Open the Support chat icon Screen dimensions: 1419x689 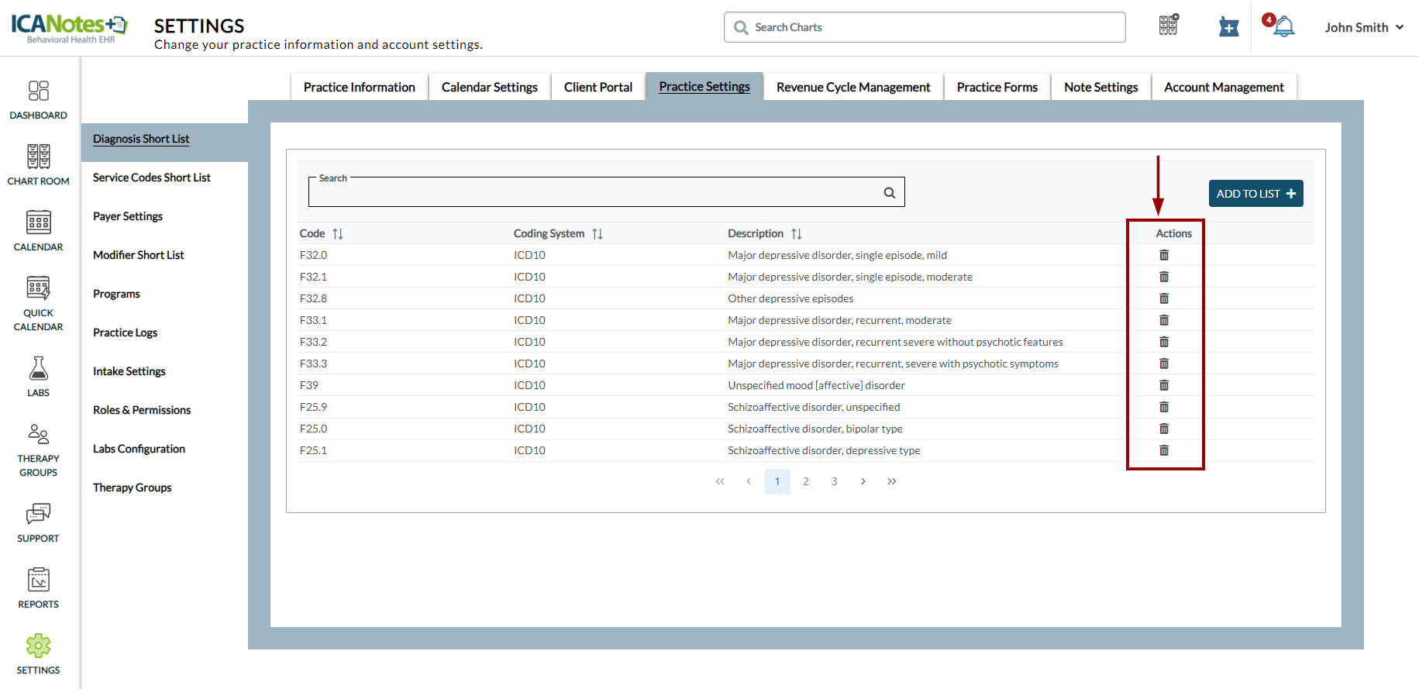38,522
